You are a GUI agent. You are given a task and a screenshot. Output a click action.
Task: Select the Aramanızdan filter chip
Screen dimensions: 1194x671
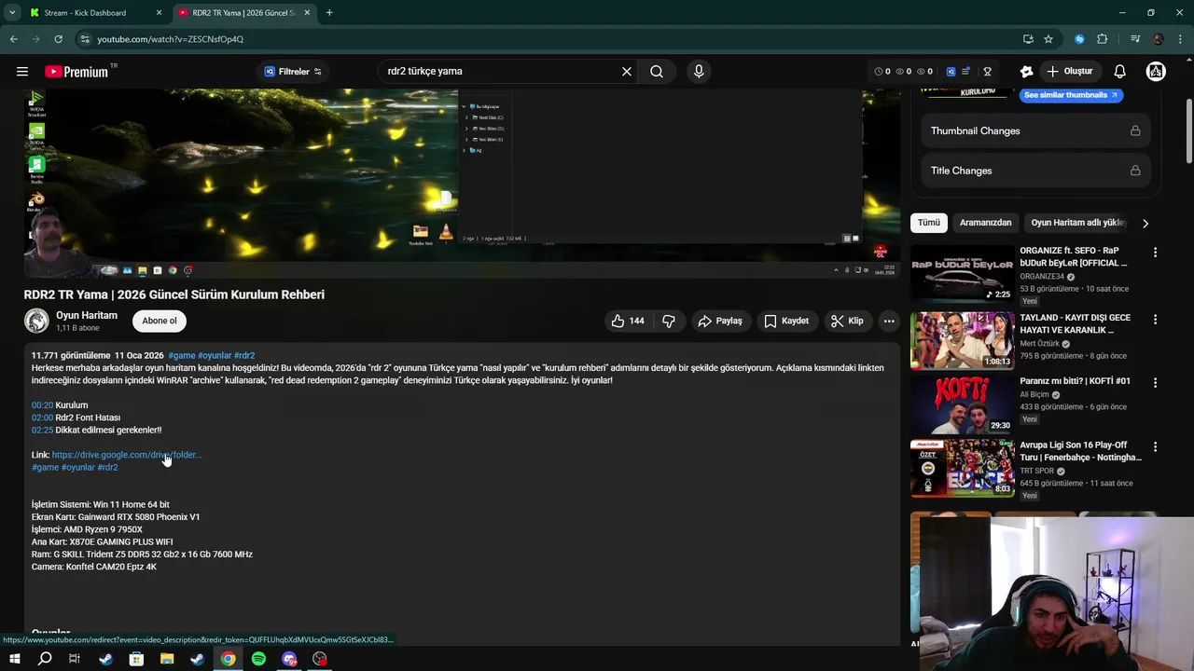pyautogui.click(x=985, y=223)
